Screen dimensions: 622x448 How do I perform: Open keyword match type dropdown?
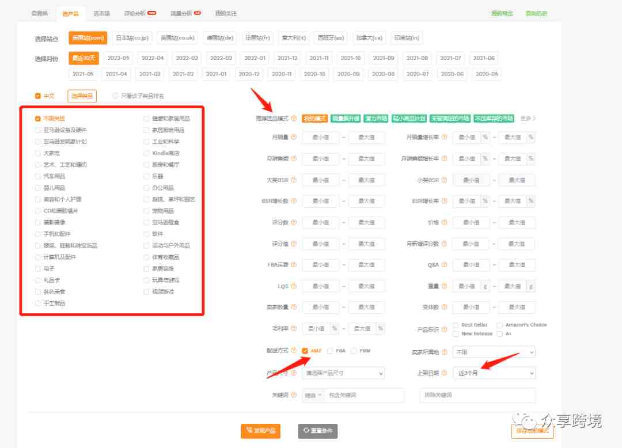click(x=313, y=395)
